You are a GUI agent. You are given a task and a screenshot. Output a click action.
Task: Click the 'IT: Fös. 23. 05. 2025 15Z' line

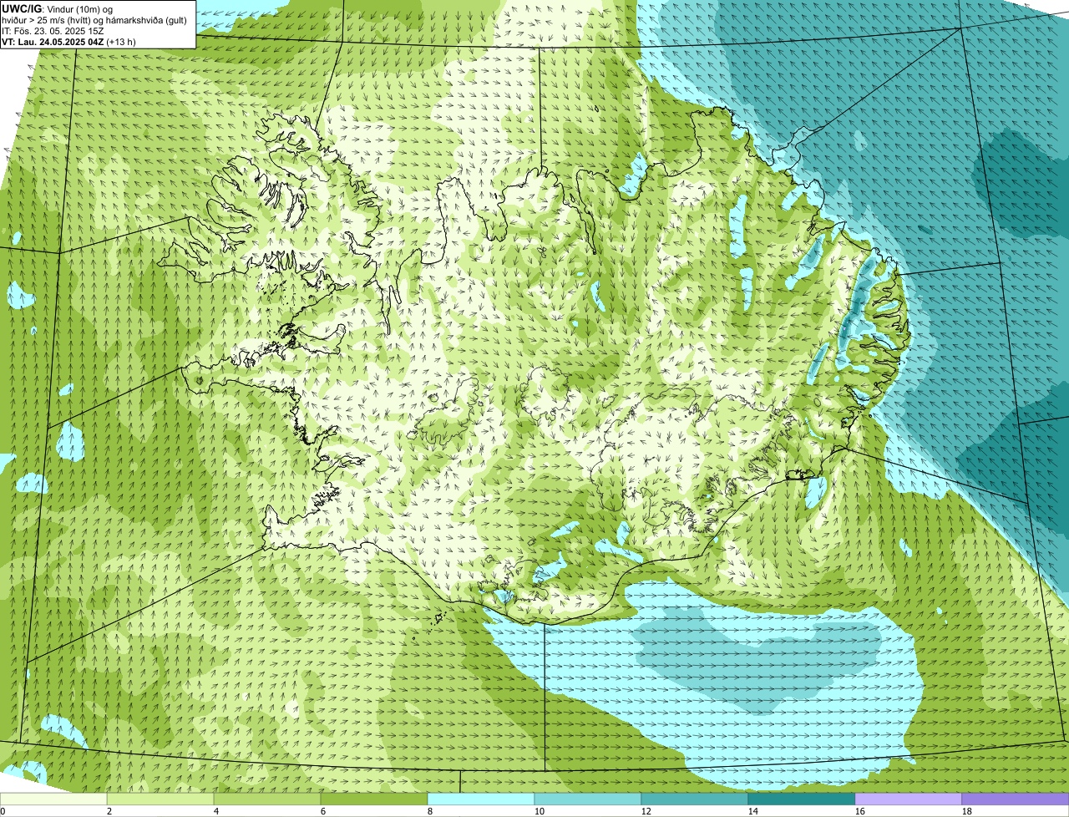click(x=53, y=31)
